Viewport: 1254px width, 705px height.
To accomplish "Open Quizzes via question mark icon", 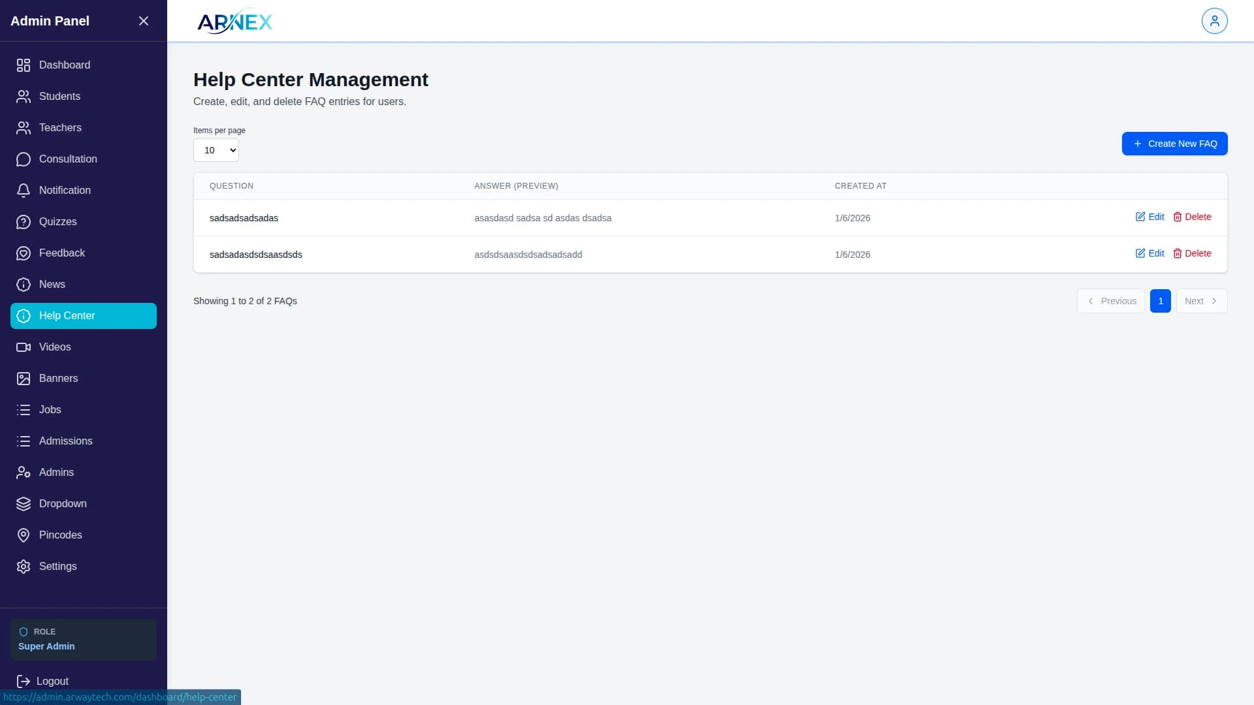I will click(x=24, y=222).
